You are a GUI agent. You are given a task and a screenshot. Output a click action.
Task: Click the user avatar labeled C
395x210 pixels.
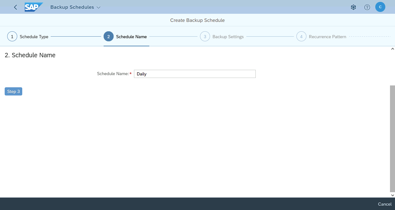click(x=380, y=7)
